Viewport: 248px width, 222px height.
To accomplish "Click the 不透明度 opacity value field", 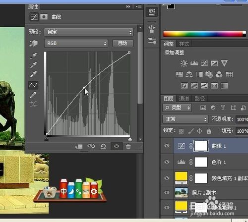I will pyautogui.click(x=242, y=119).
